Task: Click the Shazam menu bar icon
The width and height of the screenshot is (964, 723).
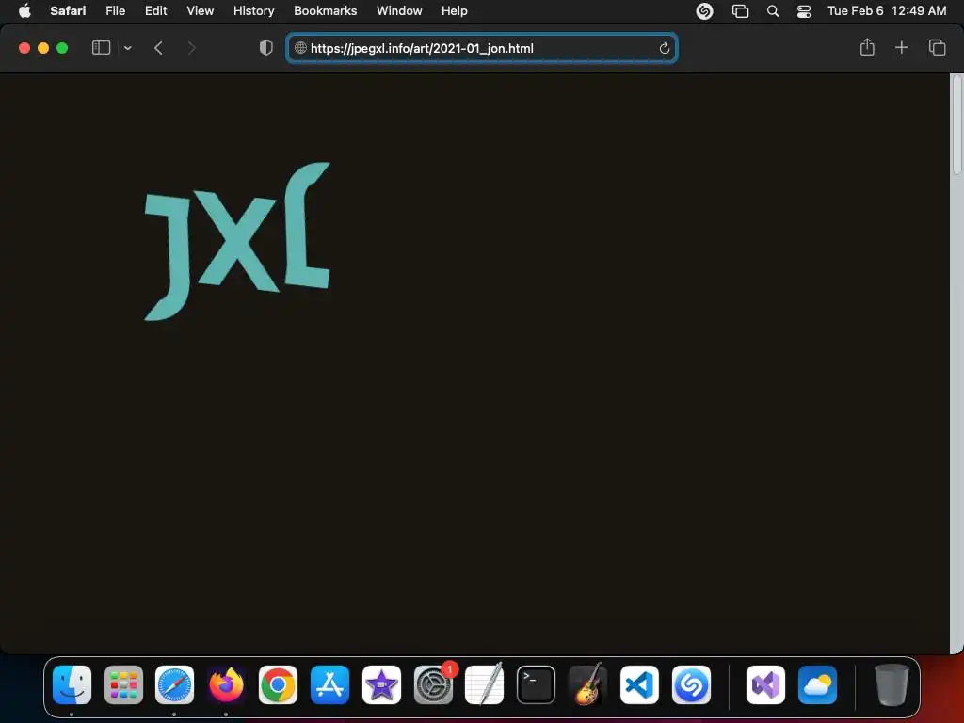Action: click(x=704, y=11)
